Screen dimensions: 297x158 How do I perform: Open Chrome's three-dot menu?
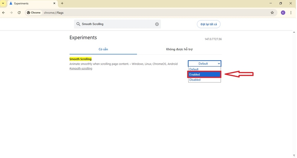(291, 13)
